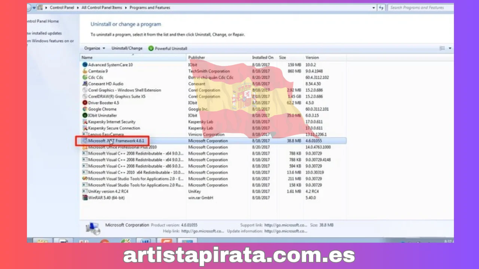The height and width of the screenshot is (269, 479).
Task: Sort by the Publisher column header
Action: click(x=219, y=58)
